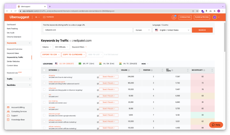The image size is (230, 135).
Task: Click the Knowledge Base book icon
Action: 8,120
